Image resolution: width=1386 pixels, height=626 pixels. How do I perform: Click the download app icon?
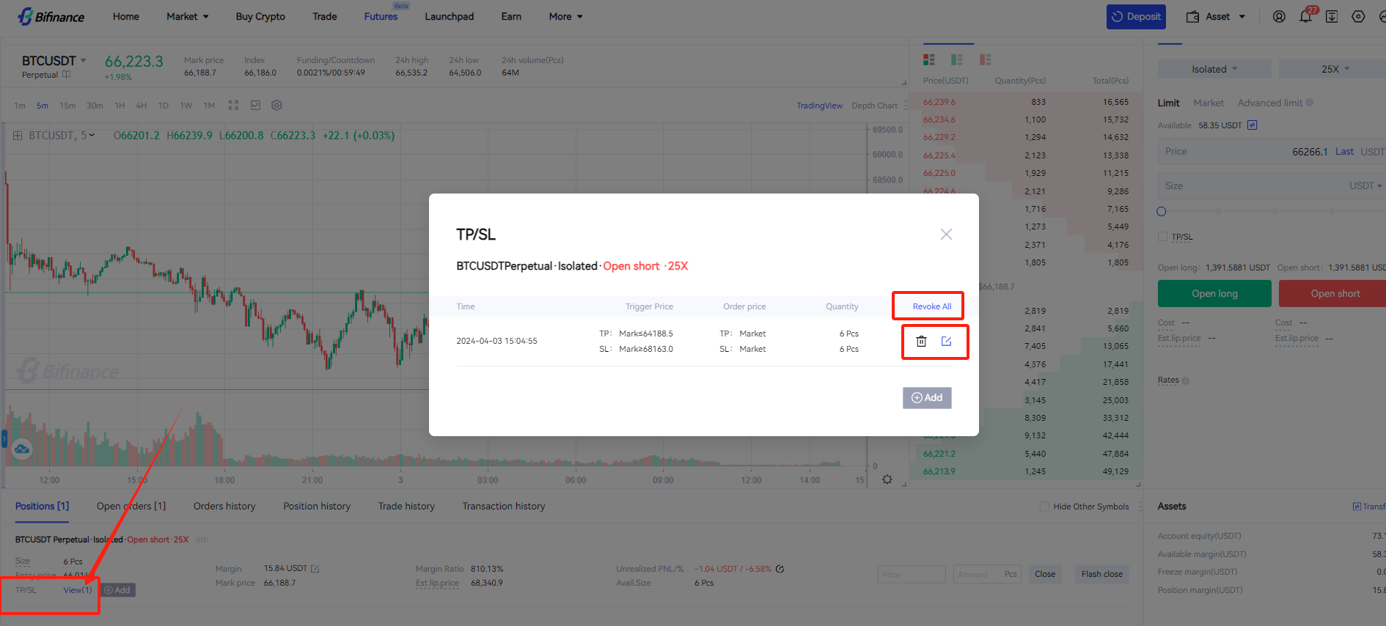pyautogui.click(x=1332, y=17)
